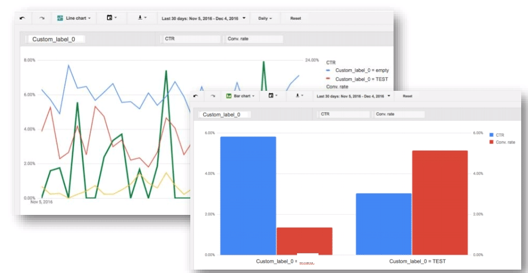The height and width of the screenshot is (273, 528).
Task: Click the 6.00% left axis label in bar chart
Action: 210,133
